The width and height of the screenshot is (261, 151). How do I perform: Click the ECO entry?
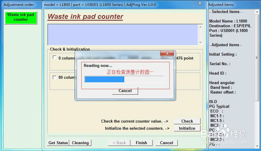tap(217, 111)
